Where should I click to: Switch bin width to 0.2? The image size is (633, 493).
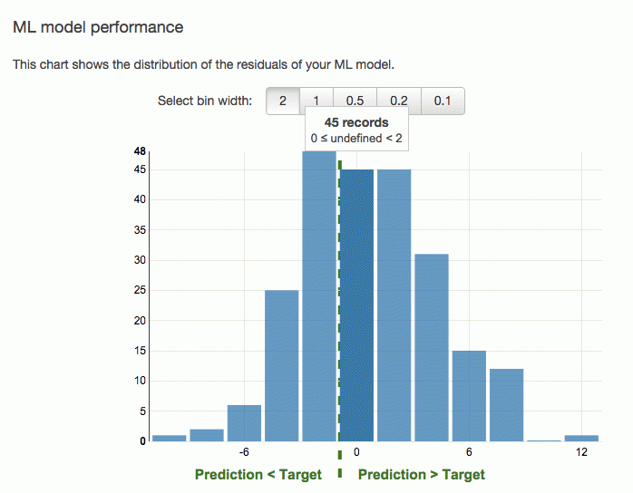[x=399, y=101]
